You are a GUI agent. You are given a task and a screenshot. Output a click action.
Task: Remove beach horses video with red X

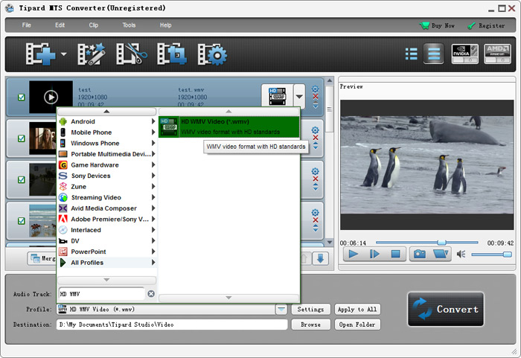pos(316,220)
